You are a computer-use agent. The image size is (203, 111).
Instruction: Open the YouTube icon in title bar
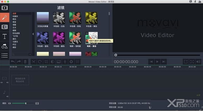pyautogui.click(x=200, y=2)
